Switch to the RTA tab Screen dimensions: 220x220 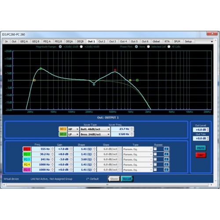(167, 41)
